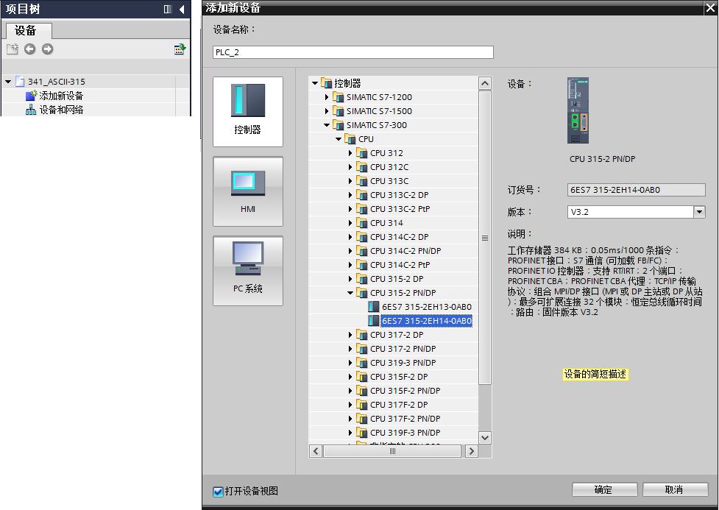Expand the SIMATIC S7-1200 folder
The width and height of the screenshot is (719, 510).
[x=327, y=97]
